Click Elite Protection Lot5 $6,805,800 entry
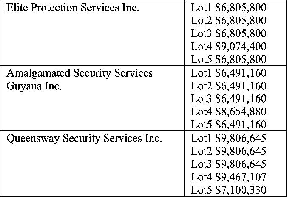 click(x=228, y=59)
